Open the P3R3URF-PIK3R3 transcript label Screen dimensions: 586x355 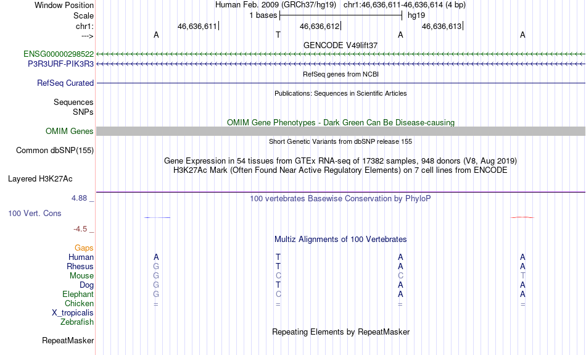click(60, 64)
